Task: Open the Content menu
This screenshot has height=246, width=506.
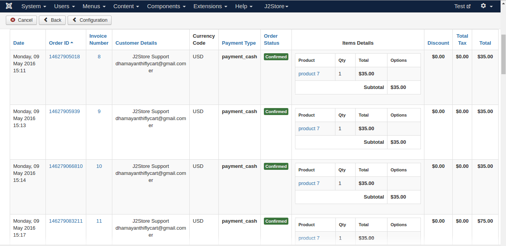Action: [126, 6]
